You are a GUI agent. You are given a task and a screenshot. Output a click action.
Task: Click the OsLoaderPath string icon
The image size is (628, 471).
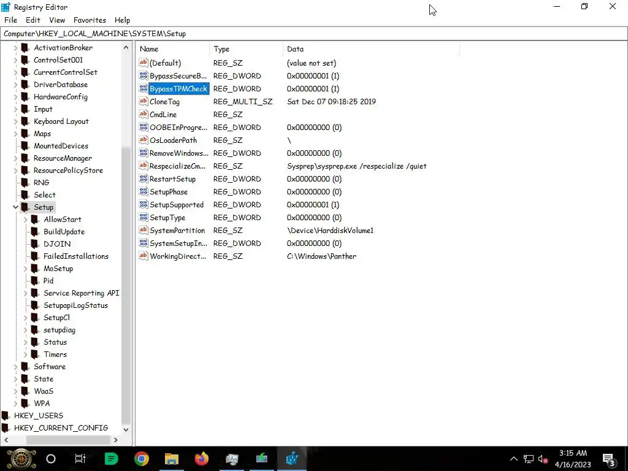(x=144, y=140)
